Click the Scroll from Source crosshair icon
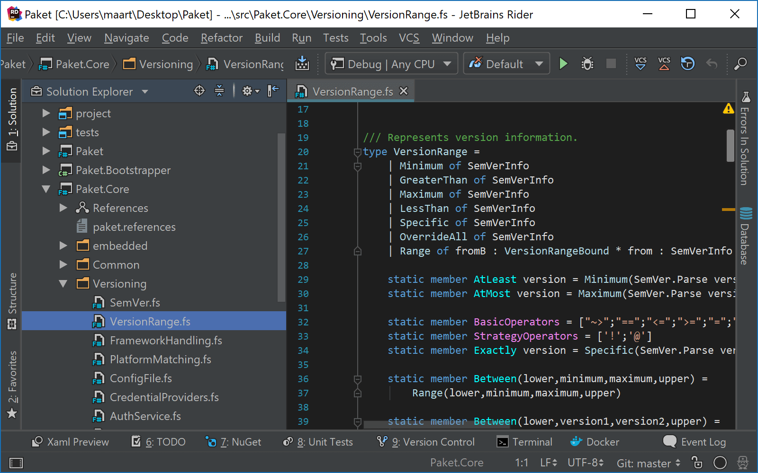 click(199, 90)
